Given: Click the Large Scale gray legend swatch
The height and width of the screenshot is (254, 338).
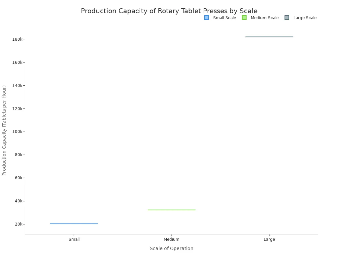Looking at the screenshot, I should pos(287,18).
